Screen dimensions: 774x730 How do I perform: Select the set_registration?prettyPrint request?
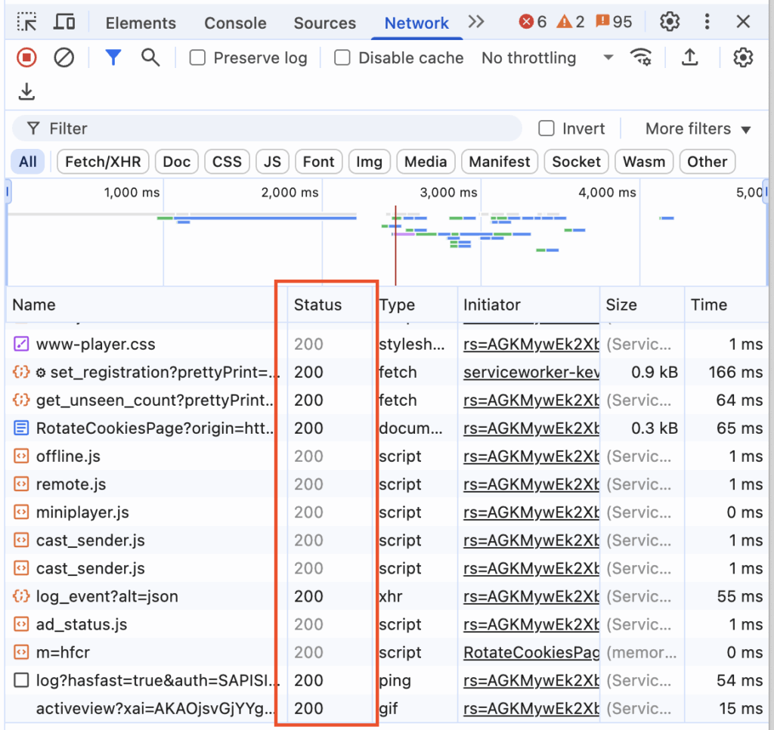tap(387, 372)
